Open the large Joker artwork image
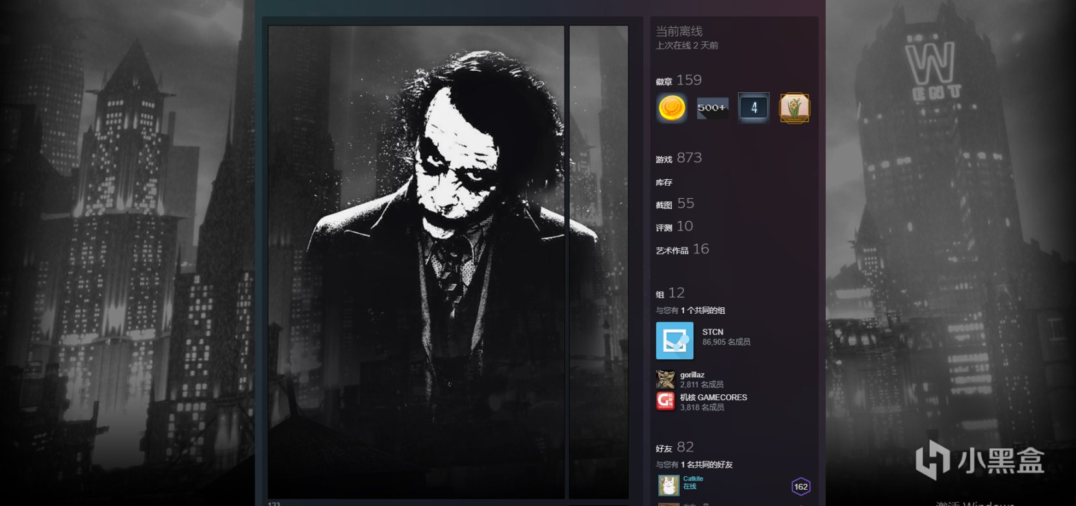The height and width of the screenshot is (506, 1076). 416,262
